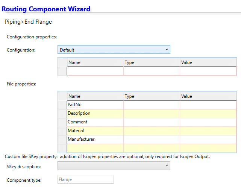Open the SKey description dropdown
Viewport: 241px width, 187px height.
114,166
